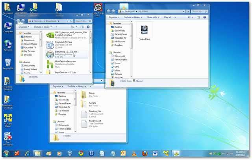Screen dimensions: 252x160
Task: Open VirtualBox cube icon on taskbar
Action: click(70, 153)
